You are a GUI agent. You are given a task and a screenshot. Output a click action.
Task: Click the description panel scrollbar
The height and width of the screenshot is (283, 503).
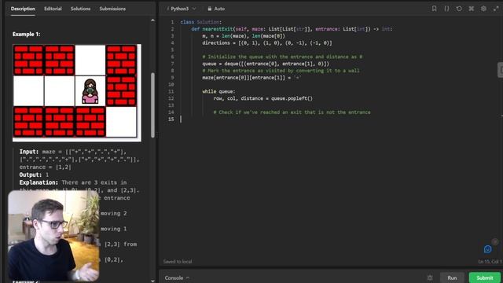click(152, 105)
